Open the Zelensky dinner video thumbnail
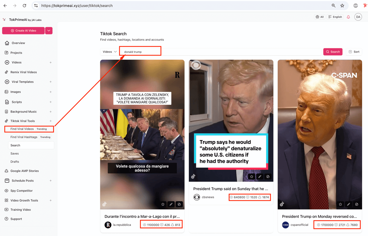368x236 pixels. 142,135
